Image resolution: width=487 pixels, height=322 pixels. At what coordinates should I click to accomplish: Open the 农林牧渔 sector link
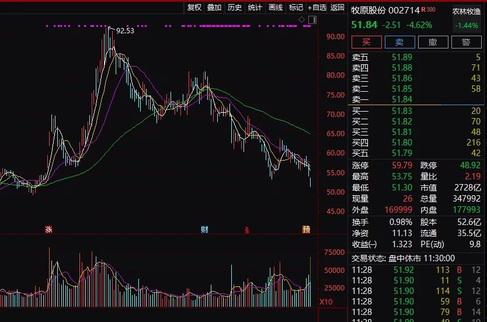(x=467, y=12)
